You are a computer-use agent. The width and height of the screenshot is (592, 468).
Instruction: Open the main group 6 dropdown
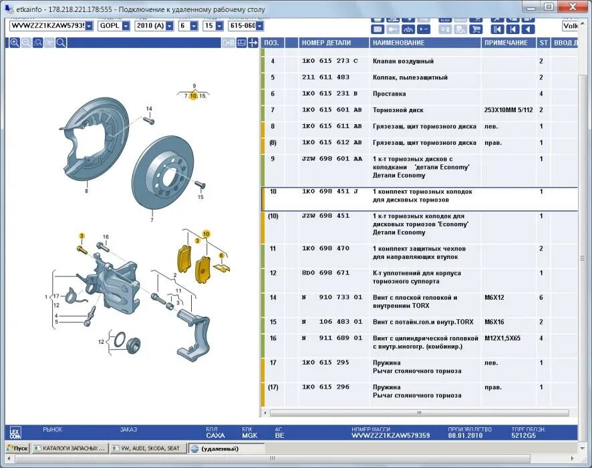click(x=194, y=25)
